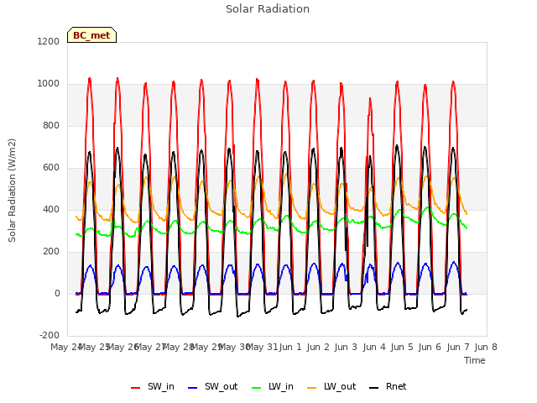This screenshot has width=537, height=403.
Task: Click the red SW_in legend swatch
Action: pos(136,388)
